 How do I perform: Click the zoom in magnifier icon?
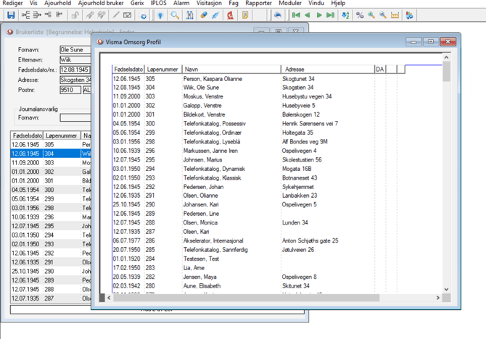tap(371, 14)
